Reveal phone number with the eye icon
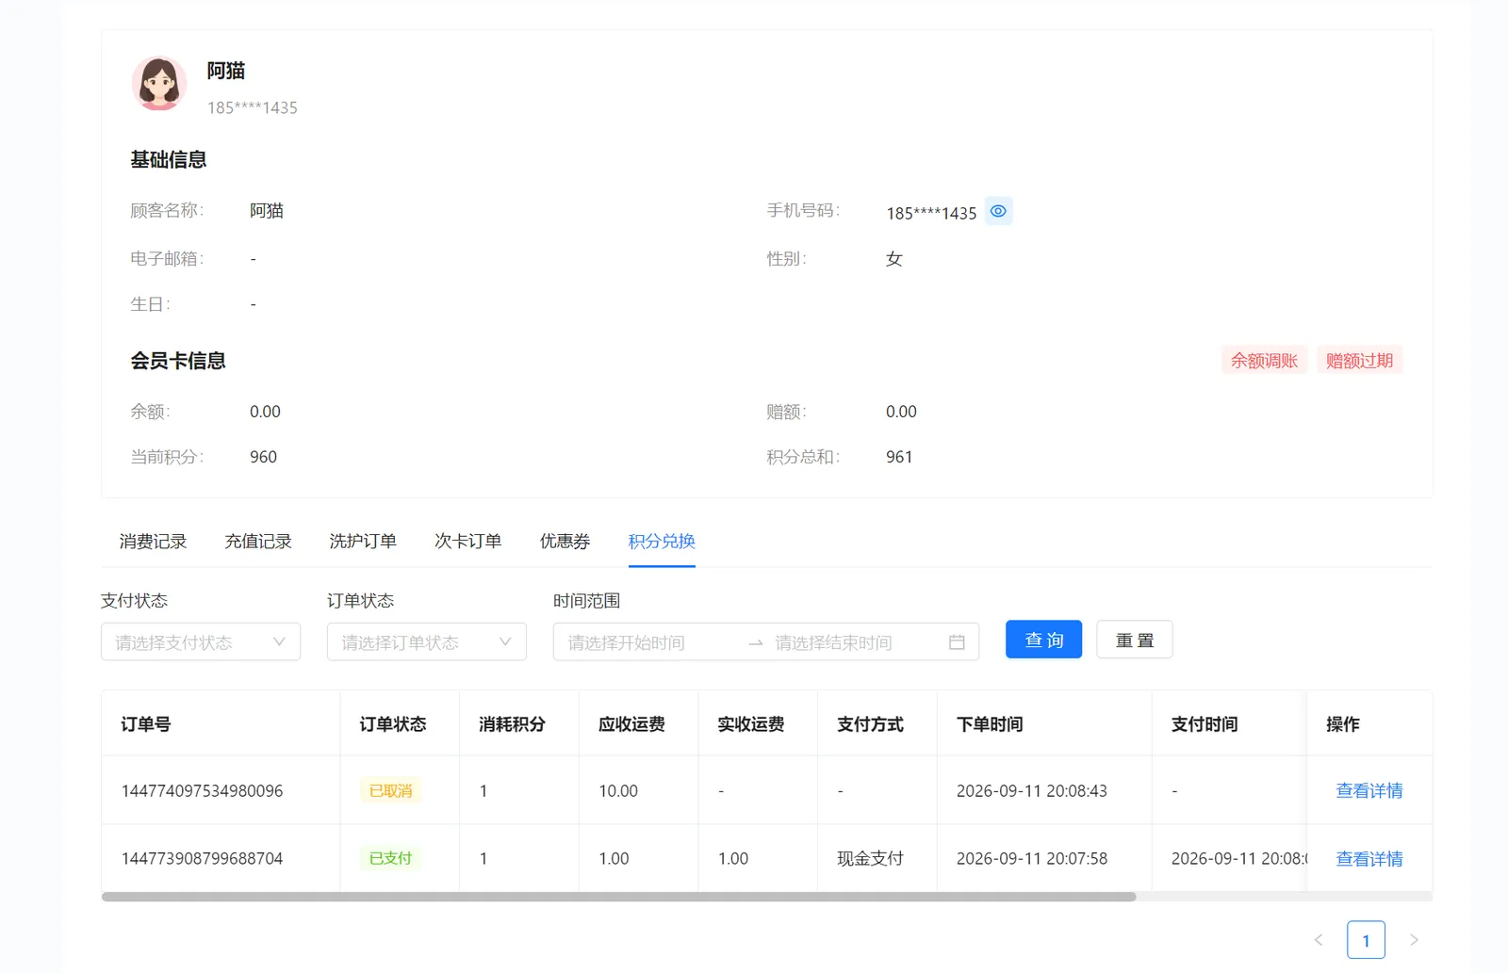1508x973 pixels. [998, 211]
